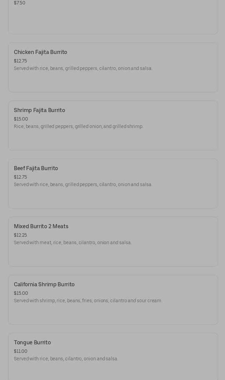The image size is (225, 380).
Task: Click the Tongue Burrito description text
Action: 66,359
